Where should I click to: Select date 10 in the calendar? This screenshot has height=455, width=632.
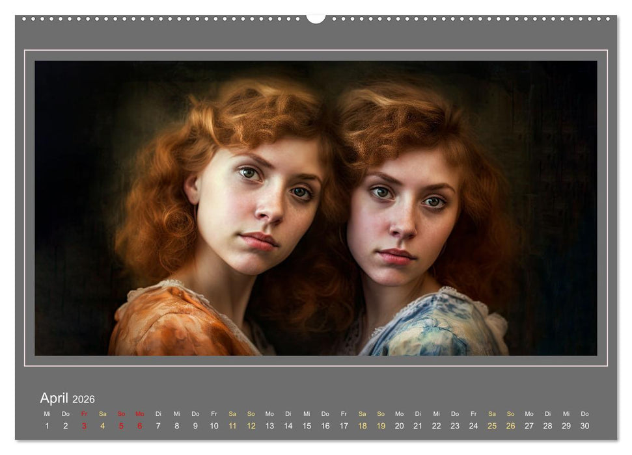(213, 426)
